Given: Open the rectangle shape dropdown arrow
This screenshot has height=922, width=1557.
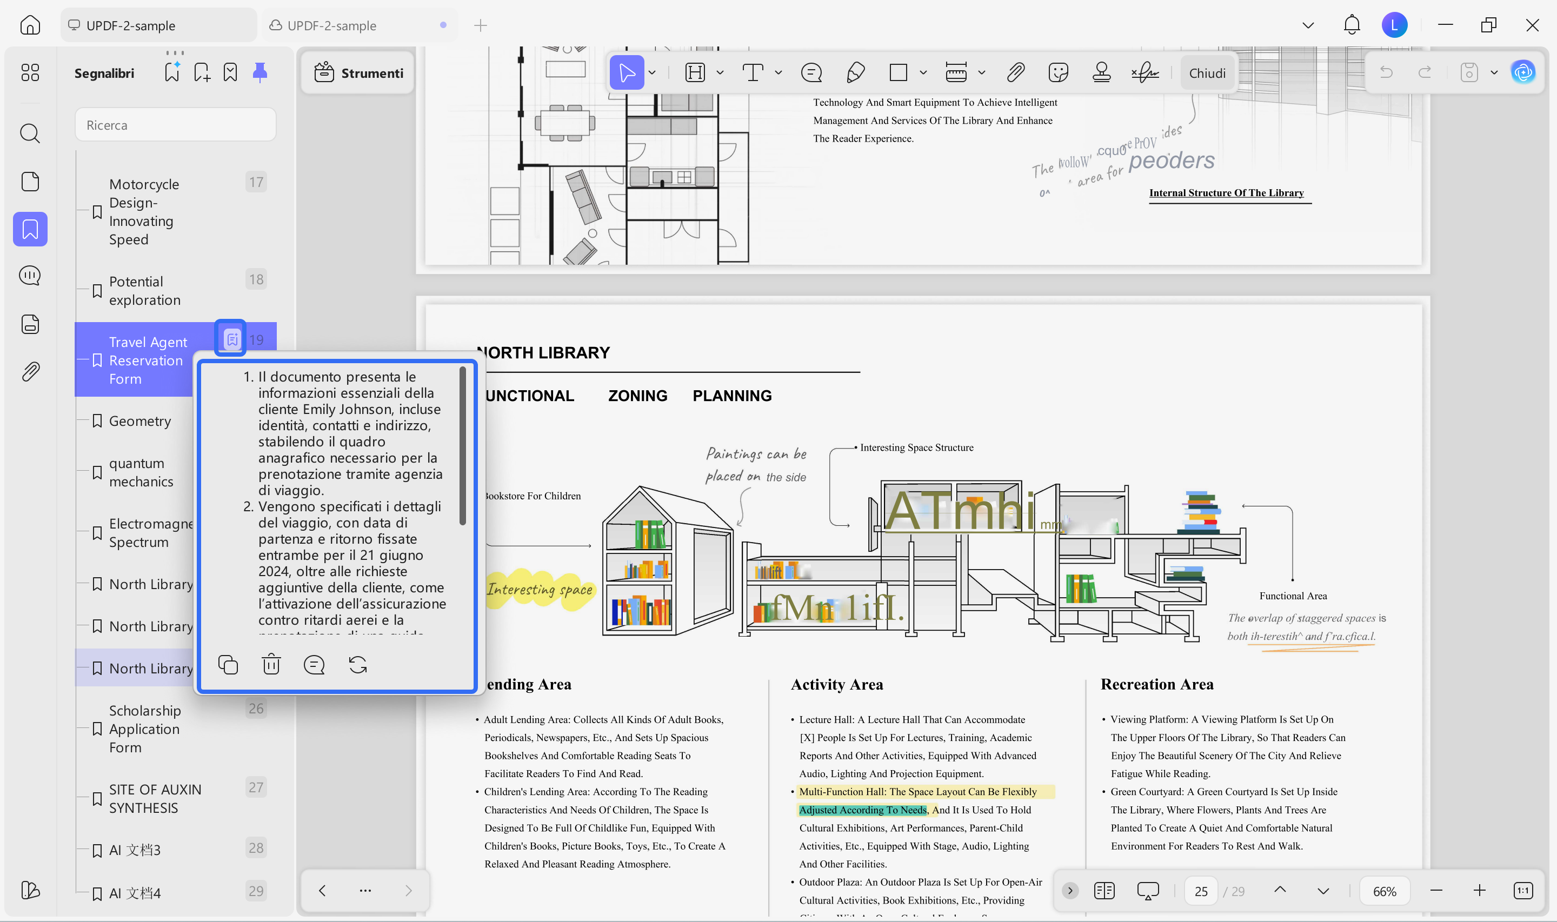Looking at the screenshot, I should (x=923, y=73).
